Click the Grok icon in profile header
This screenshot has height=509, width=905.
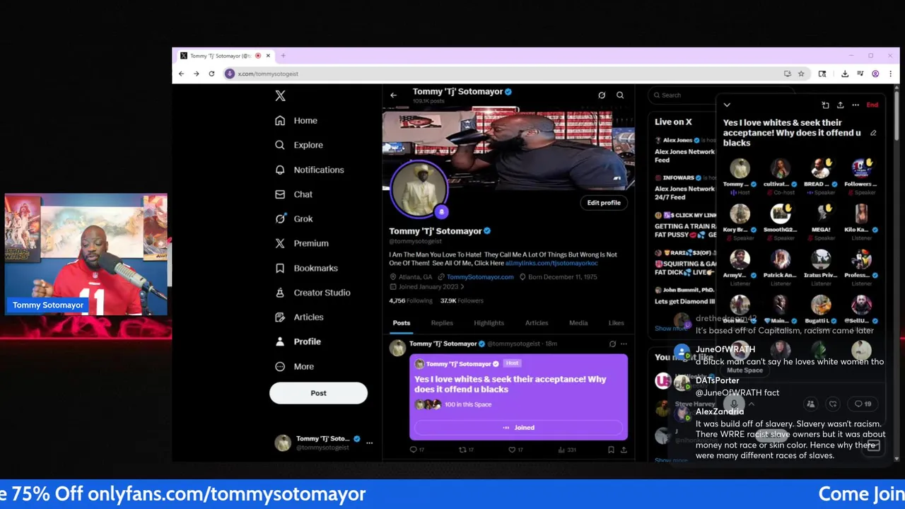pyautogui.click(x=602, y=95)
